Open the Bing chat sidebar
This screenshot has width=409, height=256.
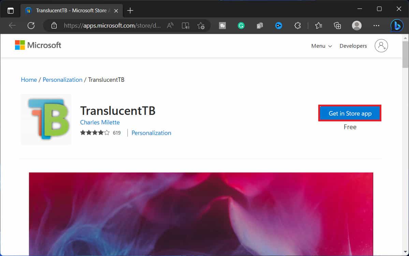(397, 26)
